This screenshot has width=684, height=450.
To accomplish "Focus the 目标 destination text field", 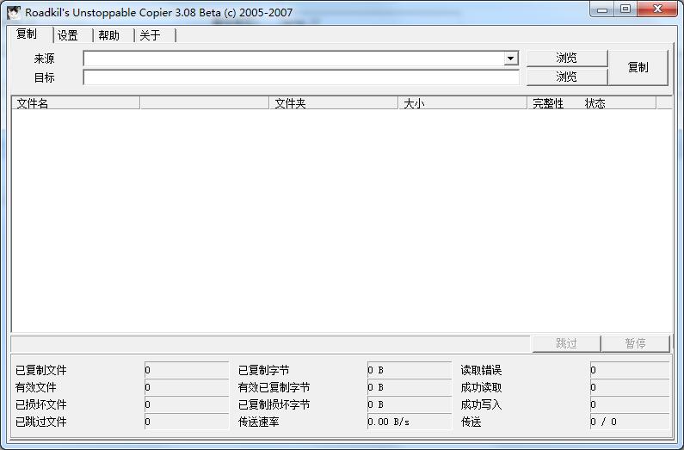I will (301, 77).
